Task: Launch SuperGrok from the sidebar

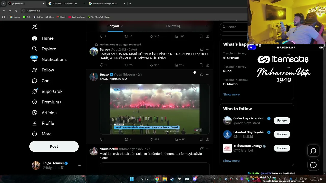Action: point(47,91)
